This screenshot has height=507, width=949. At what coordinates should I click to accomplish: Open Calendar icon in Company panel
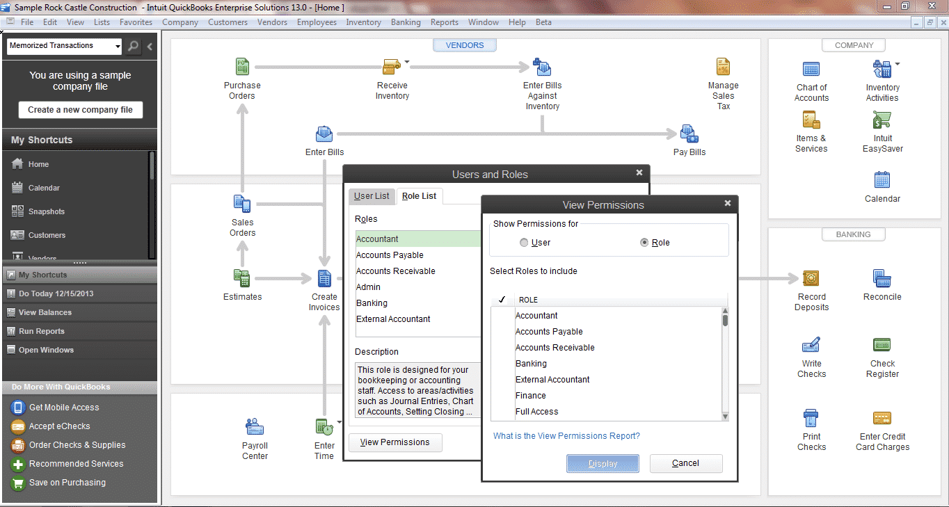click(882, 180)
